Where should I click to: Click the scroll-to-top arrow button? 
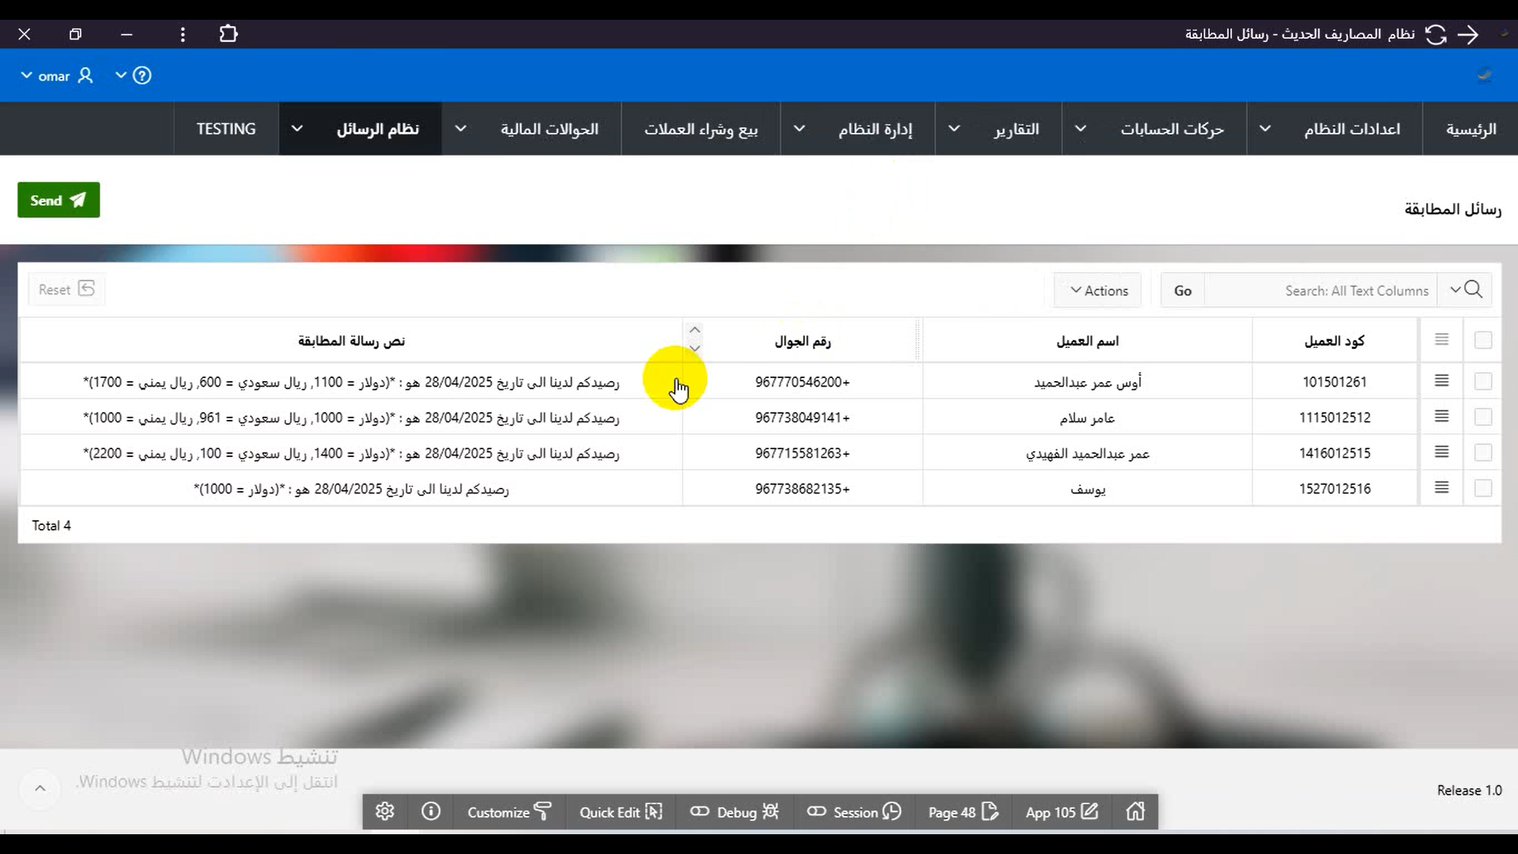[40, 788]
